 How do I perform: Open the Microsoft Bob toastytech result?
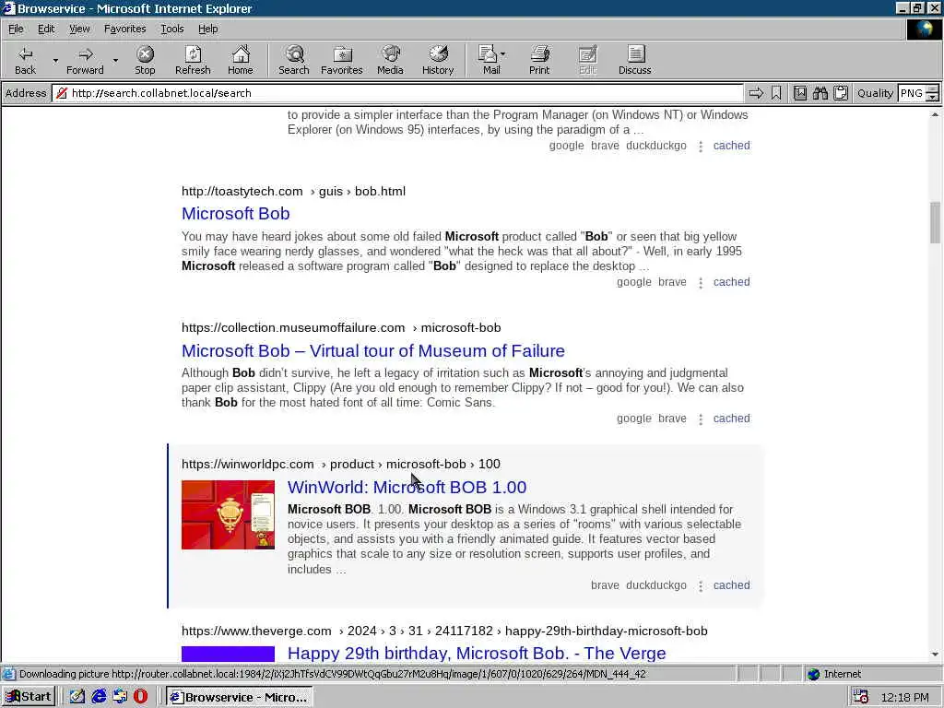(x=235, y=214)
